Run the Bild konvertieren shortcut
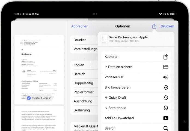Screen dimensions: 190x131 (136, 87)
